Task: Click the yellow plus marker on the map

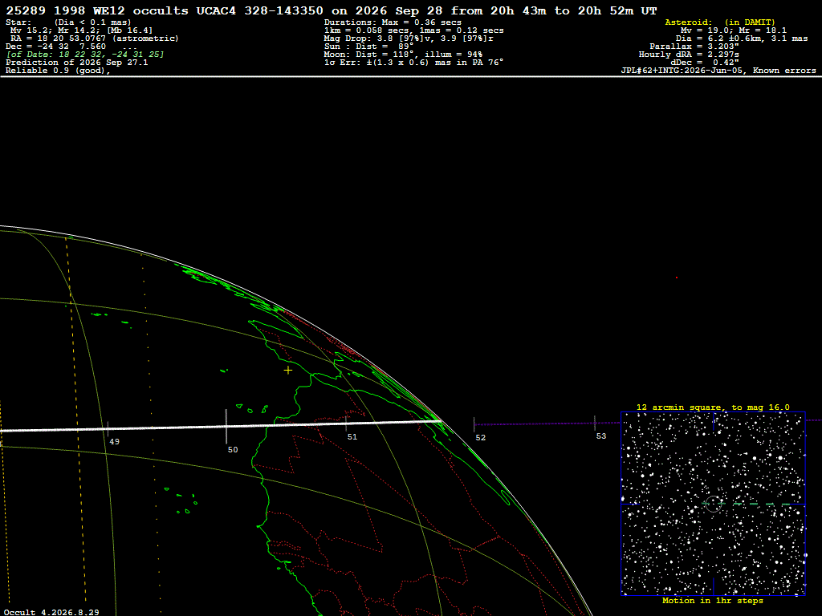Action: pyautogui.click(x=288, y=371)
